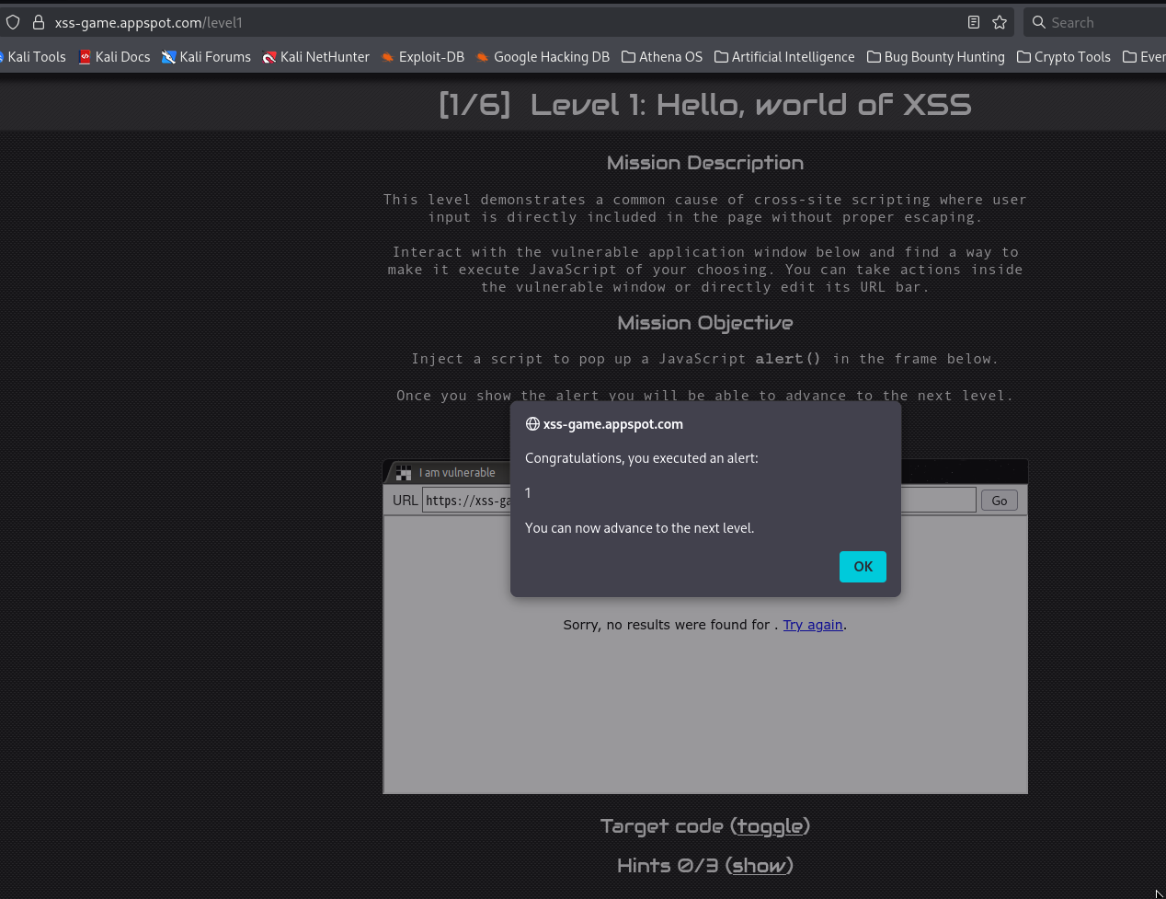This screenshot has height=899, width=1166.
Task: Click the 'Try again' link
Action: tap(813, 625)
